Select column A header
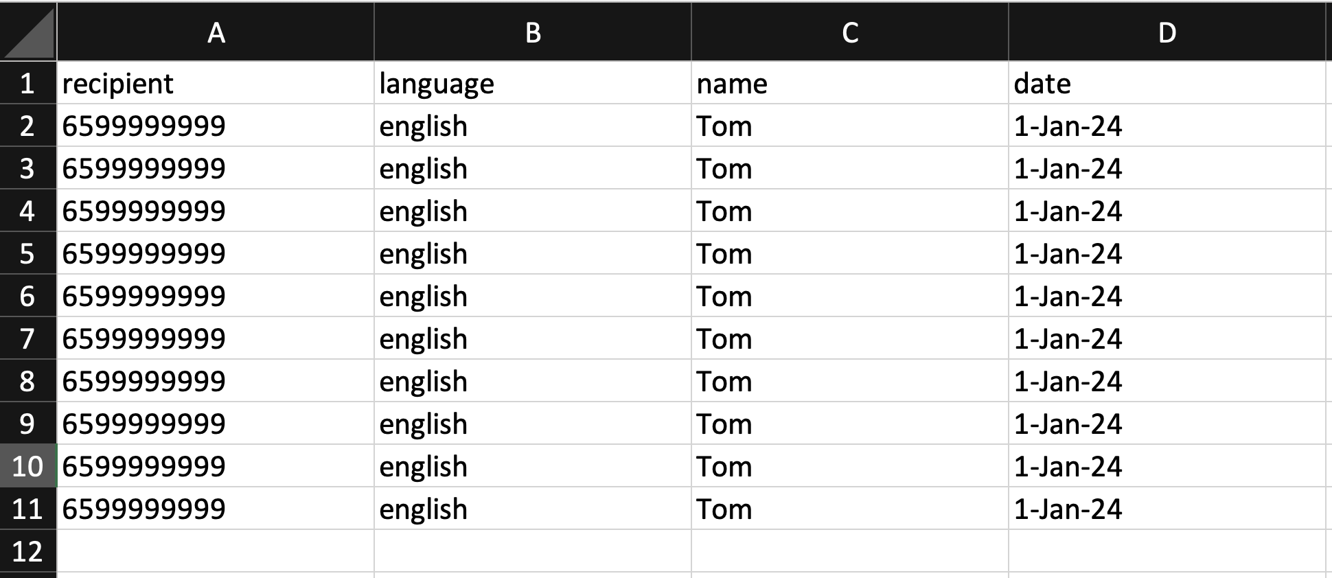The image size is (1332, 578). click(x=216, y=32)
